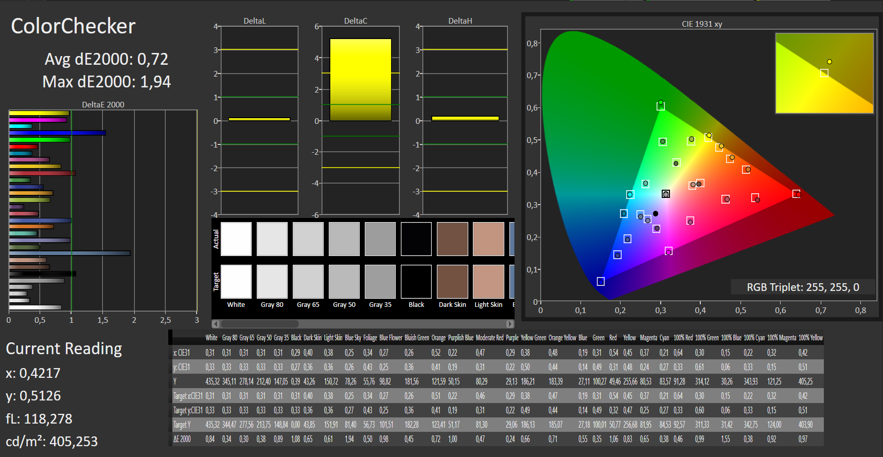The width and height of the screenshot is (883, 457).
Task: Select the Target Gray 50 swatch
Action: [344, 282]
